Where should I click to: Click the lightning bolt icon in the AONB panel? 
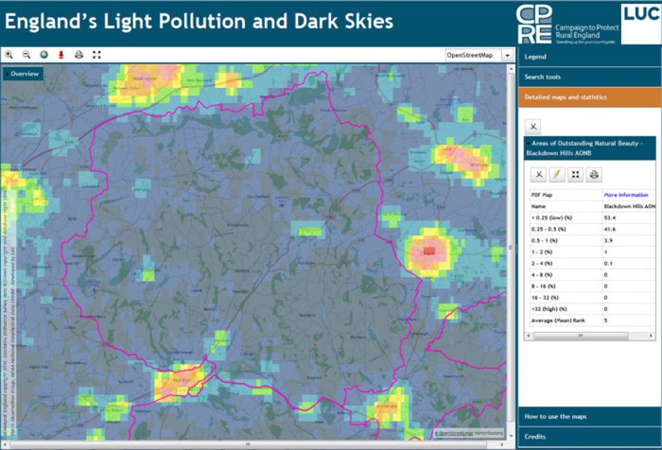coord(557,174)
